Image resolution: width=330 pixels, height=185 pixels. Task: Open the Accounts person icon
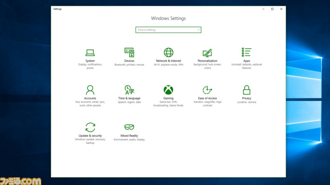90,90
